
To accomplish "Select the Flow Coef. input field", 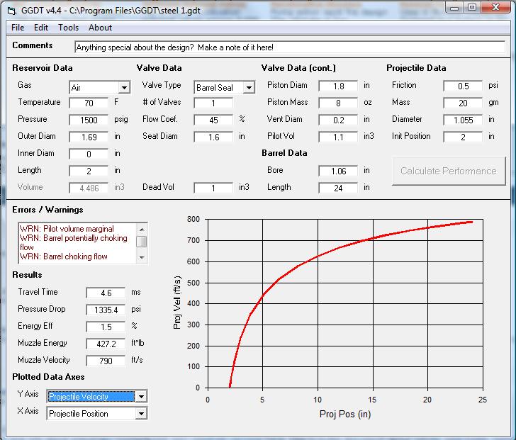I will 213,120.
